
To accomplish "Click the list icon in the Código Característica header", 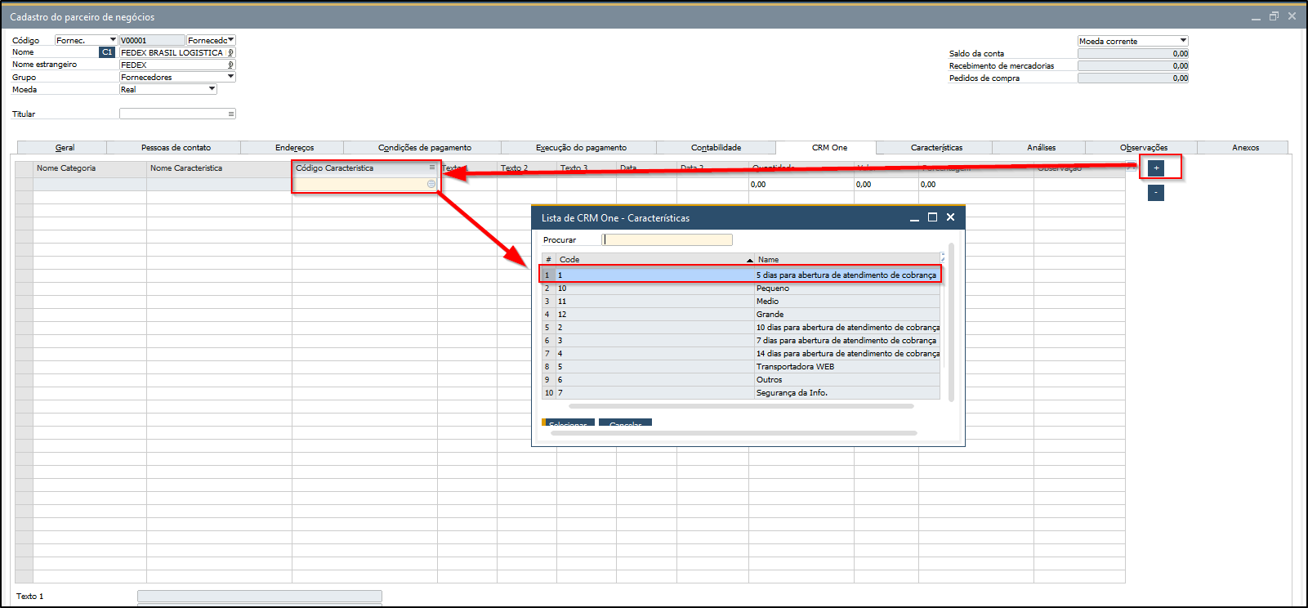I will 432,168.
